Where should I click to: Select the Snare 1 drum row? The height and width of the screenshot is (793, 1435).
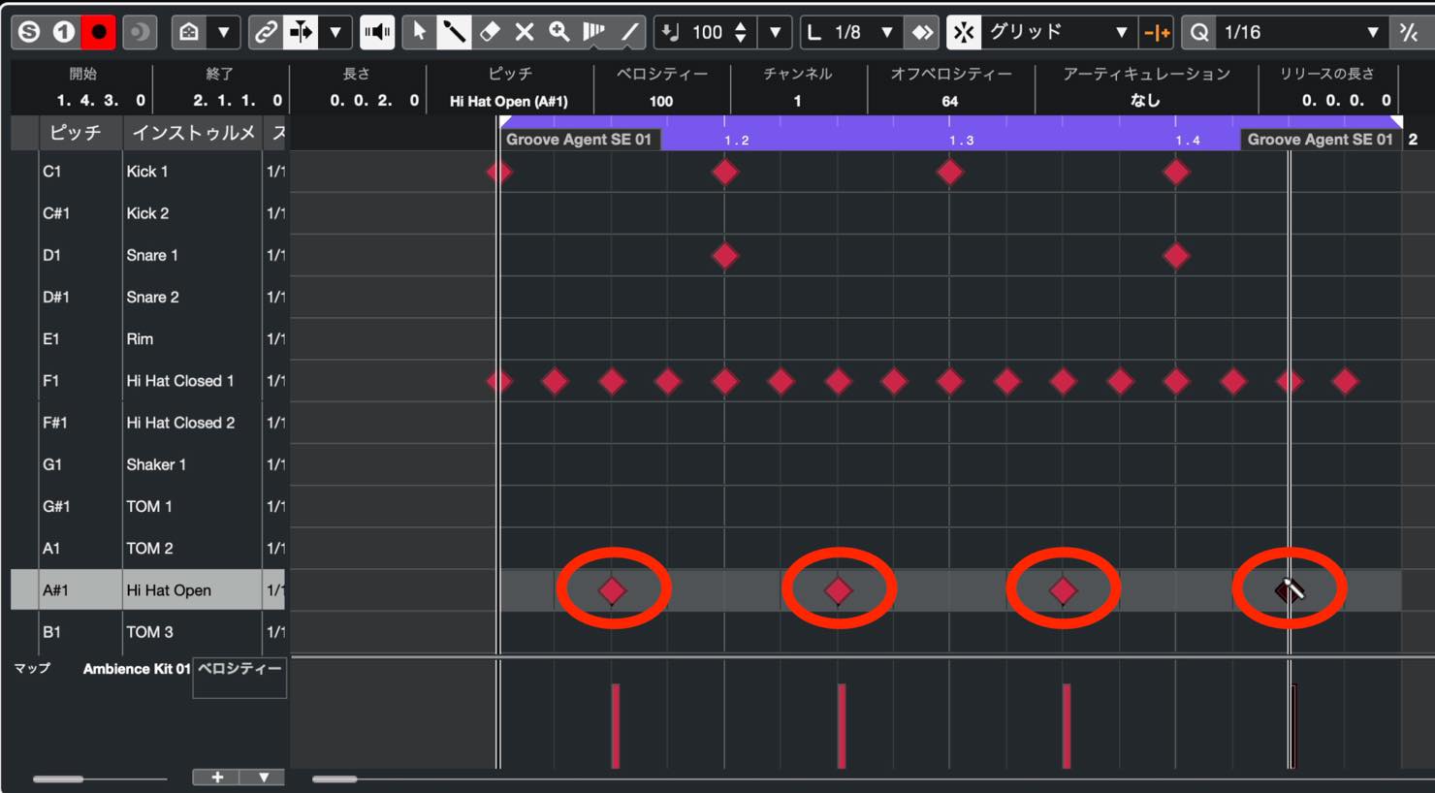click(147, 255)
